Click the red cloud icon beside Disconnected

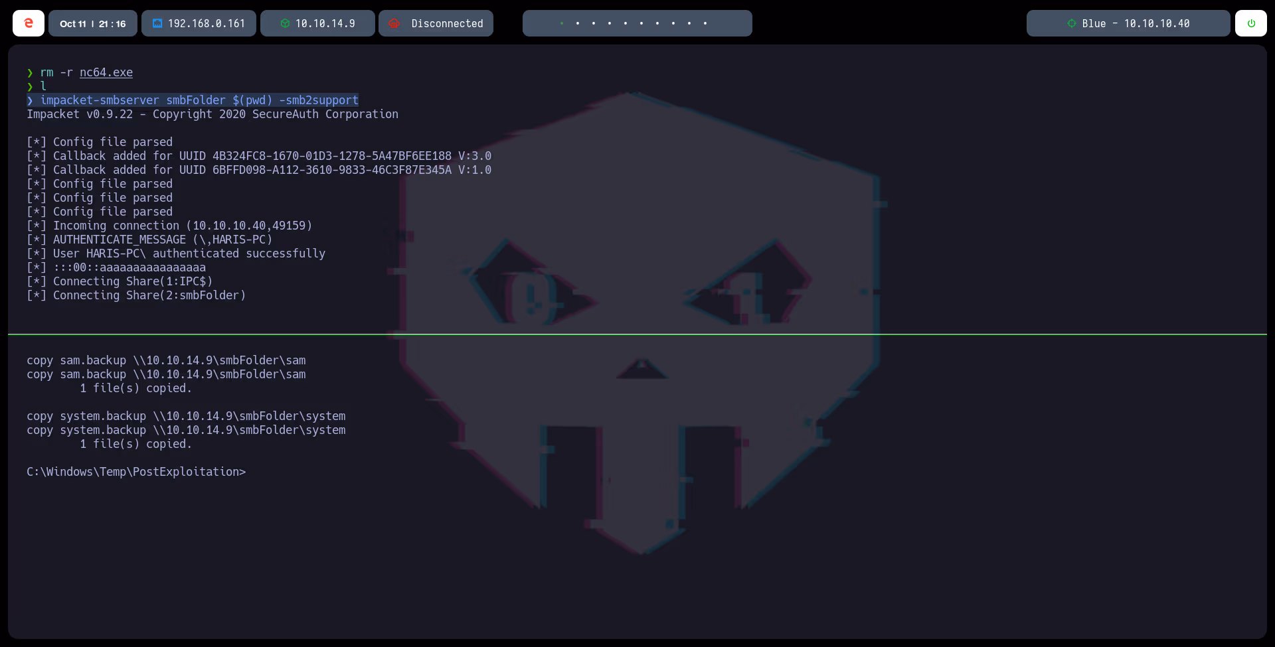395,23
